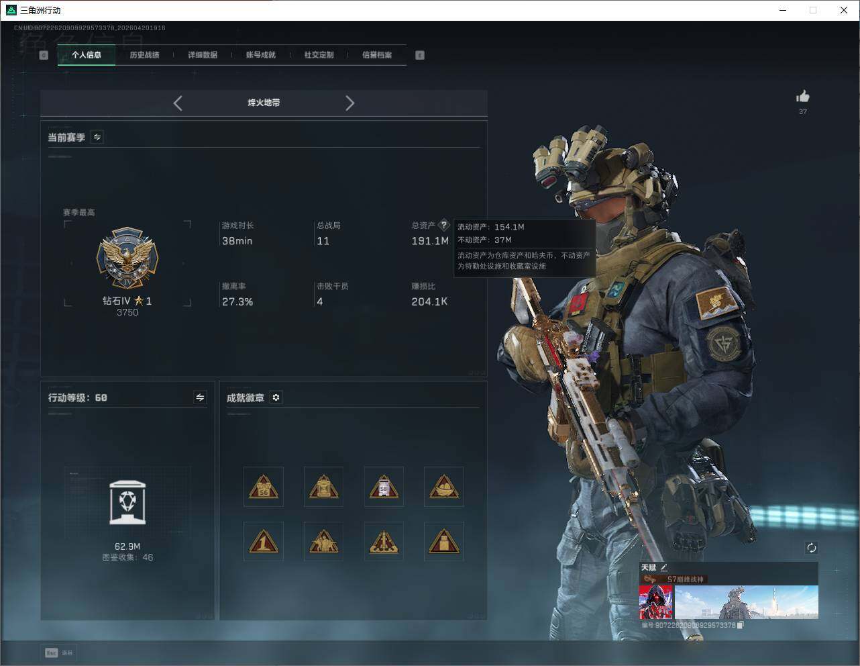Select the squad soldiers achievement badge
Screen dimensions: 860x666
pyautogui.click(x=323, y=541)
